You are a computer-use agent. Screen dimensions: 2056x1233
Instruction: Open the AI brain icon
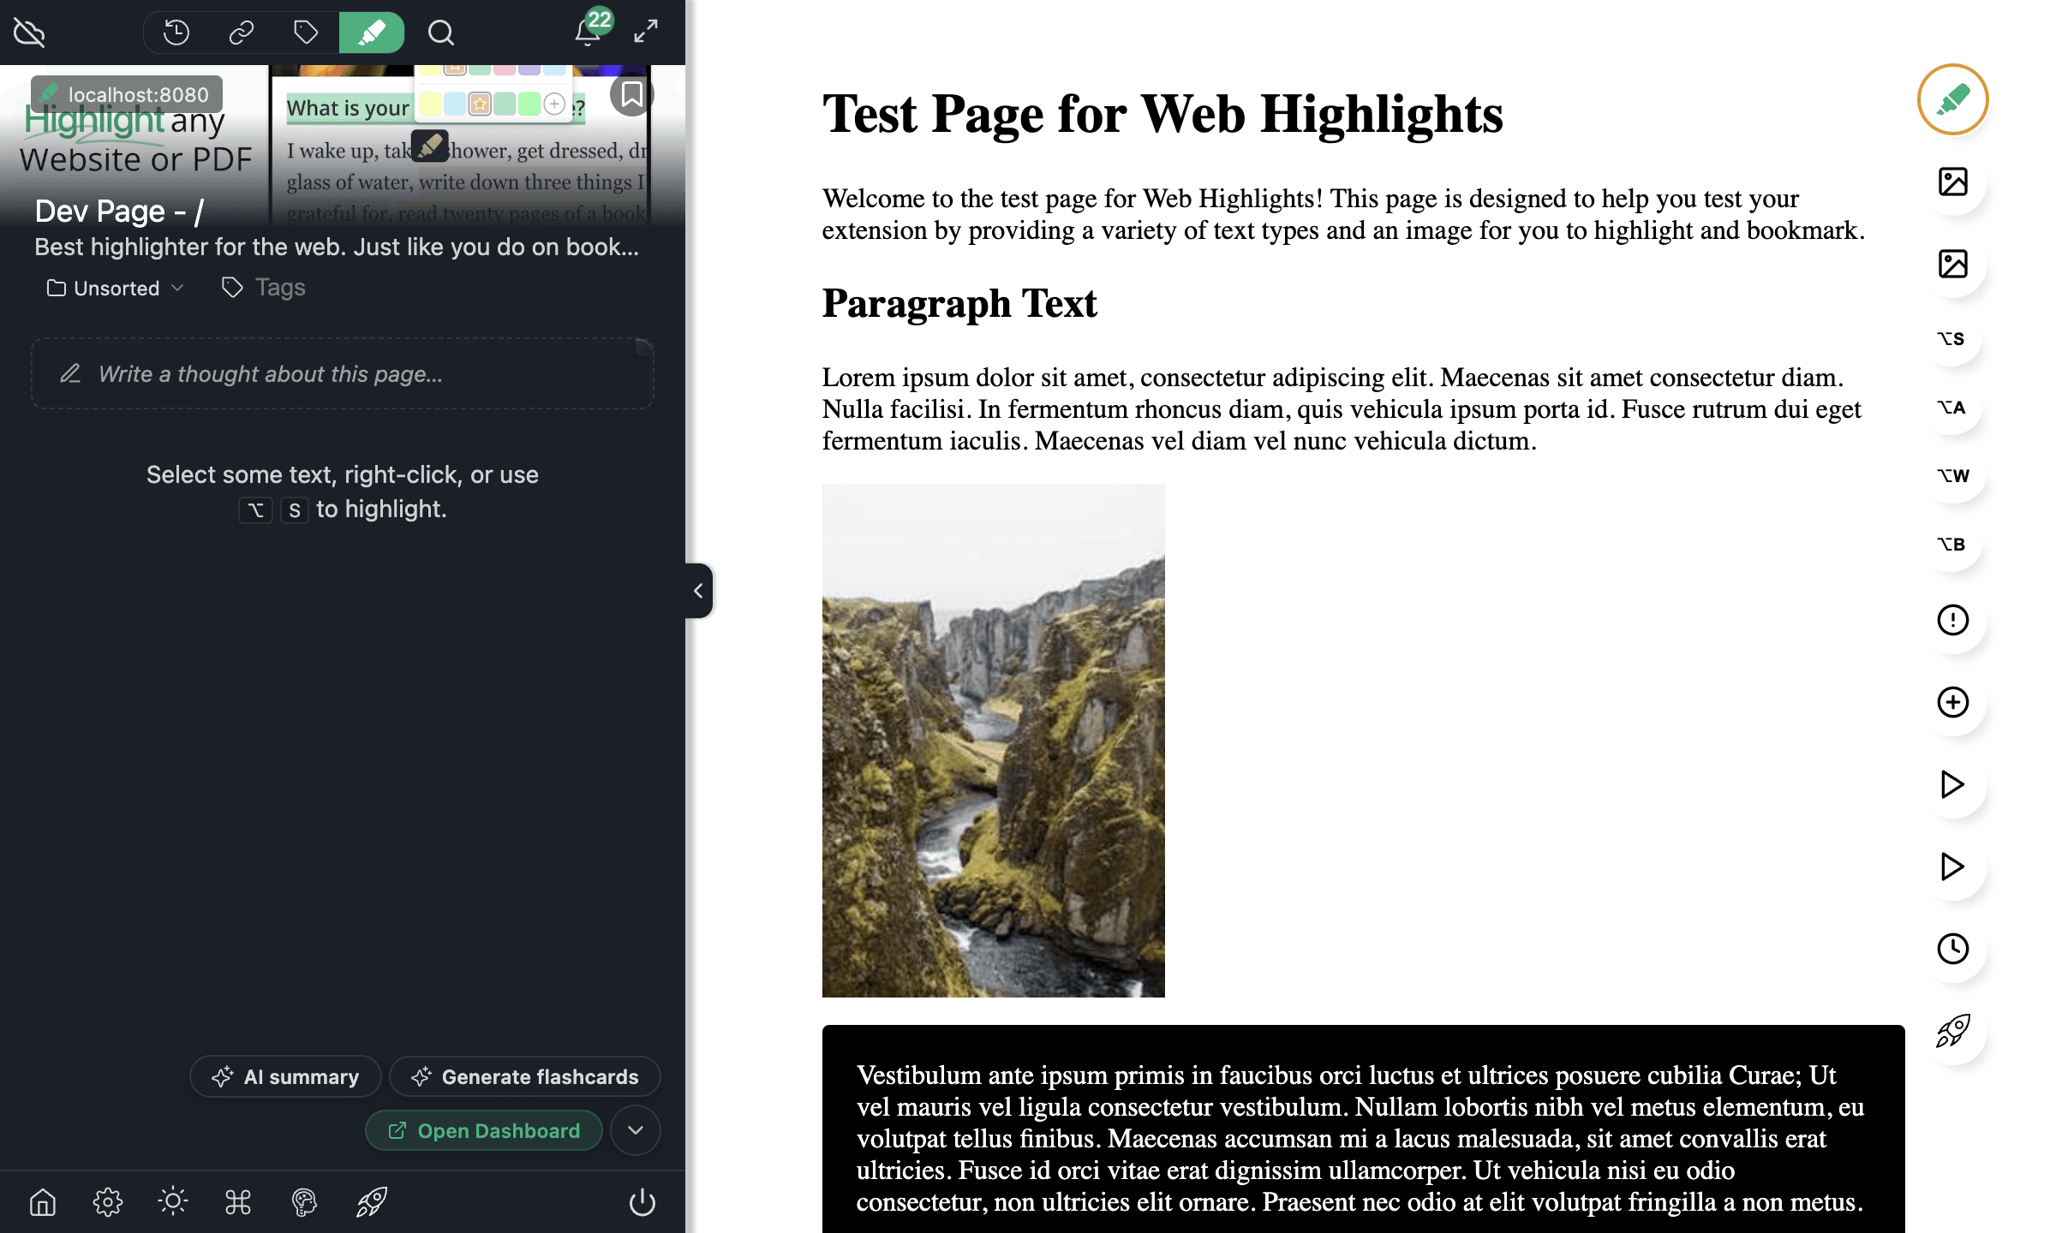point(304,1202)
